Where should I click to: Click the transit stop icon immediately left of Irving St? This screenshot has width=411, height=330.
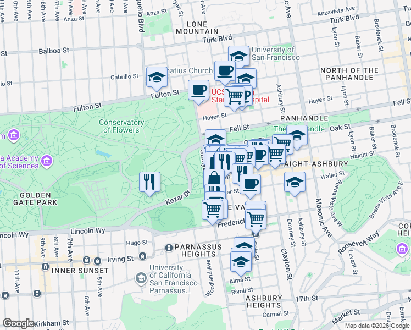pyautogui.click(x=97, y=261)
